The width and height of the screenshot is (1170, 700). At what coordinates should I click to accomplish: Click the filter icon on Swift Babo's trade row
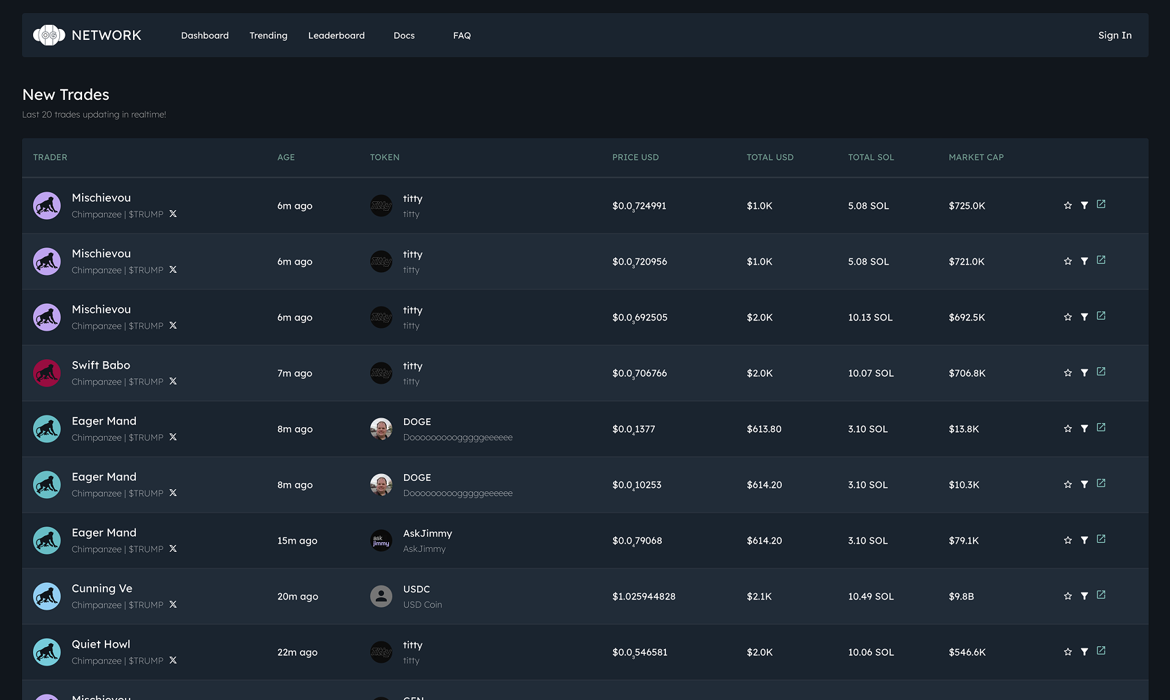coord(1085,372)
